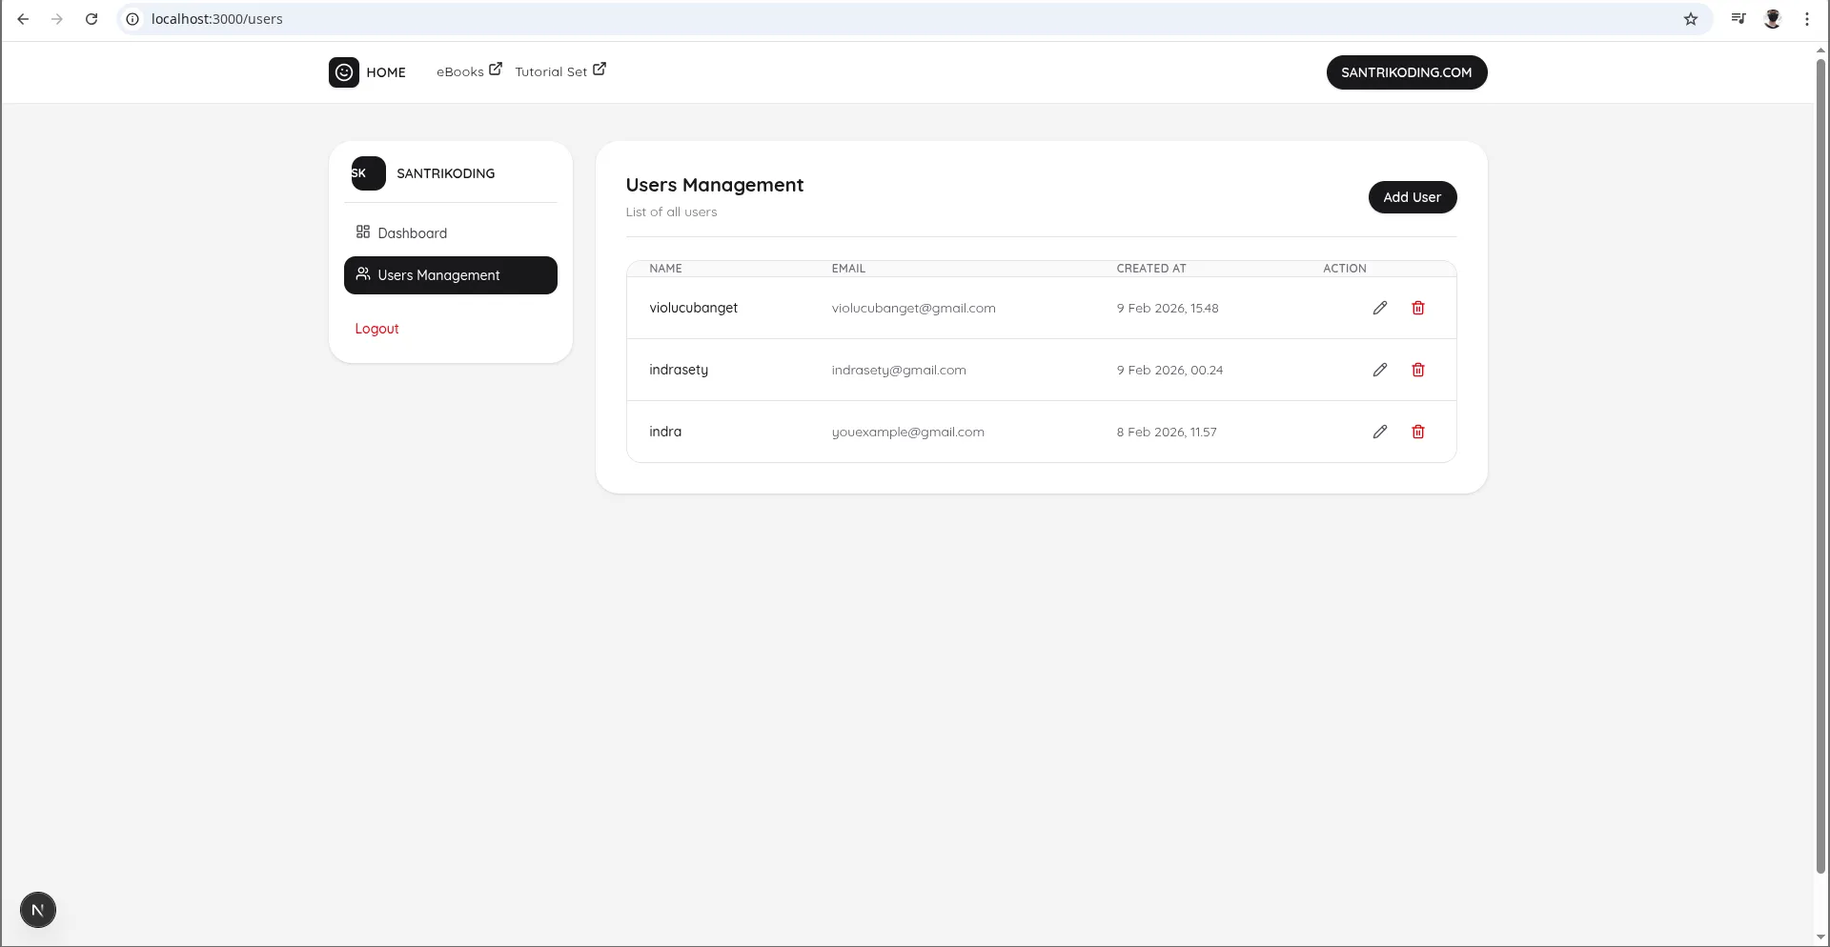Bookmark this page with the star icon
Viewport: 1830px width, 947px height.
click(1691, 19)
